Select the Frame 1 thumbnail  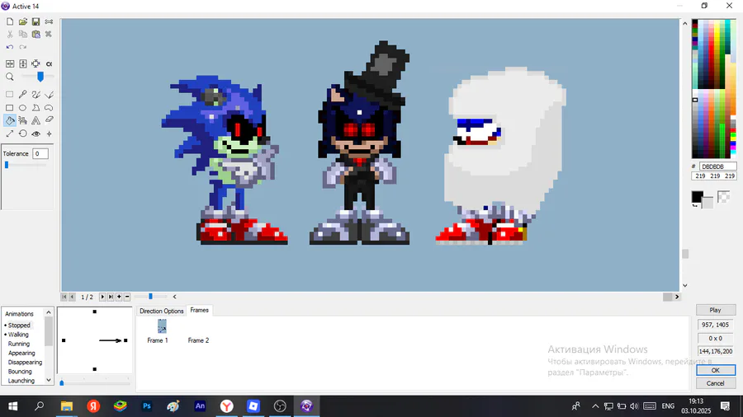click(x=162, y=326)
